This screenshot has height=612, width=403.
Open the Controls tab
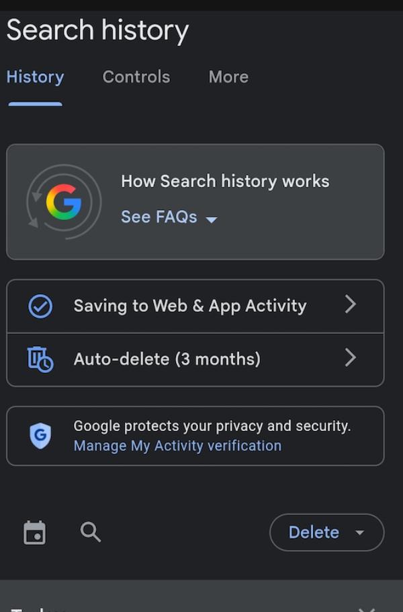coord(136,77)
